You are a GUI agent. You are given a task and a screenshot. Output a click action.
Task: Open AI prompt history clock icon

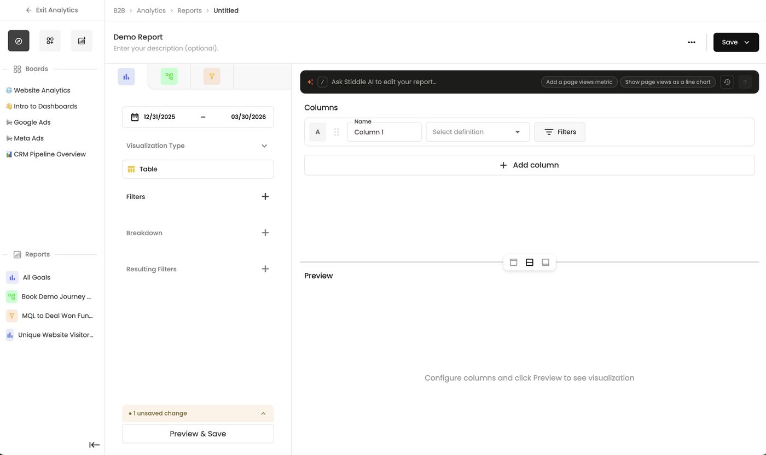click(x=727, y=82)
